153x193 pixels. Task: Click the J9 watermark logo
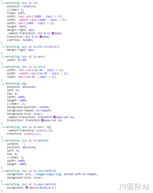134,187
